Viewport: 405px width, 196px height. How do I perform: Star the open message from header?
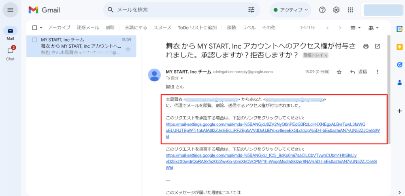[339, 72]
